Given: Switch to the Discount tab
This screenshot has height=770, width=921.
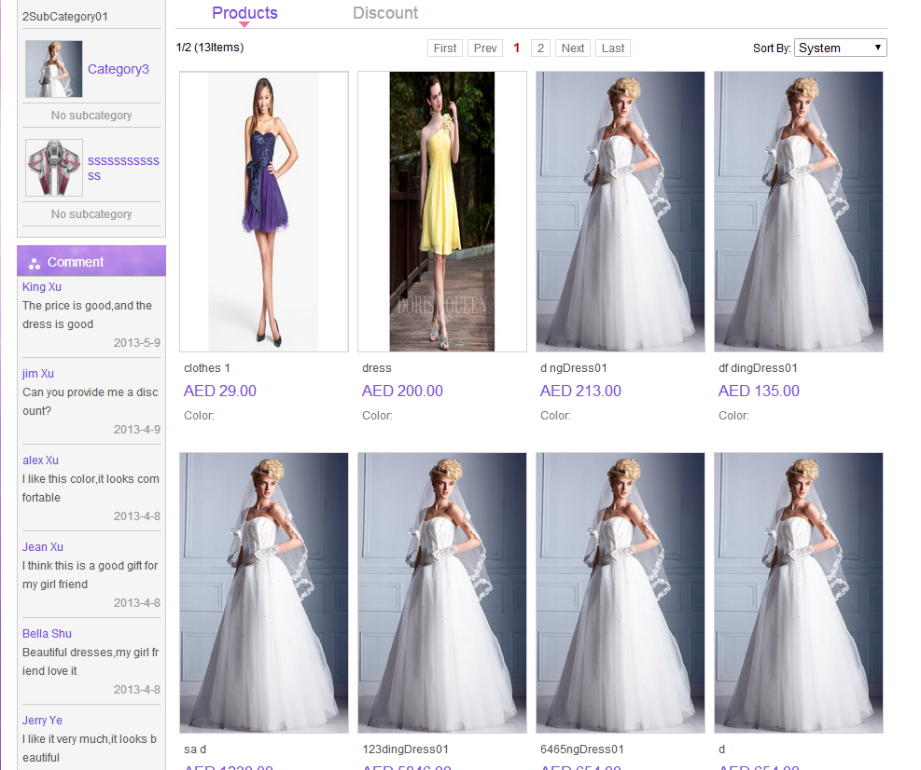Looking at the screenshot, I should pyautogui.click(x=385, y=13).
